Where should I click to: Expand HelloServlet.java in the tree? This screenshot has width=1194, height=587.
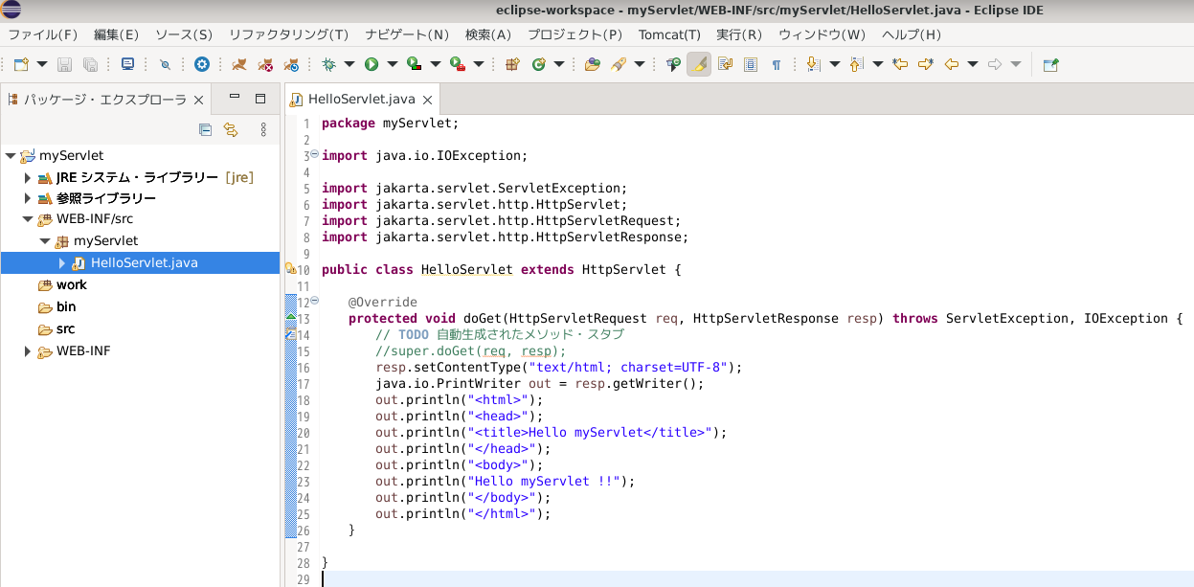62,262
